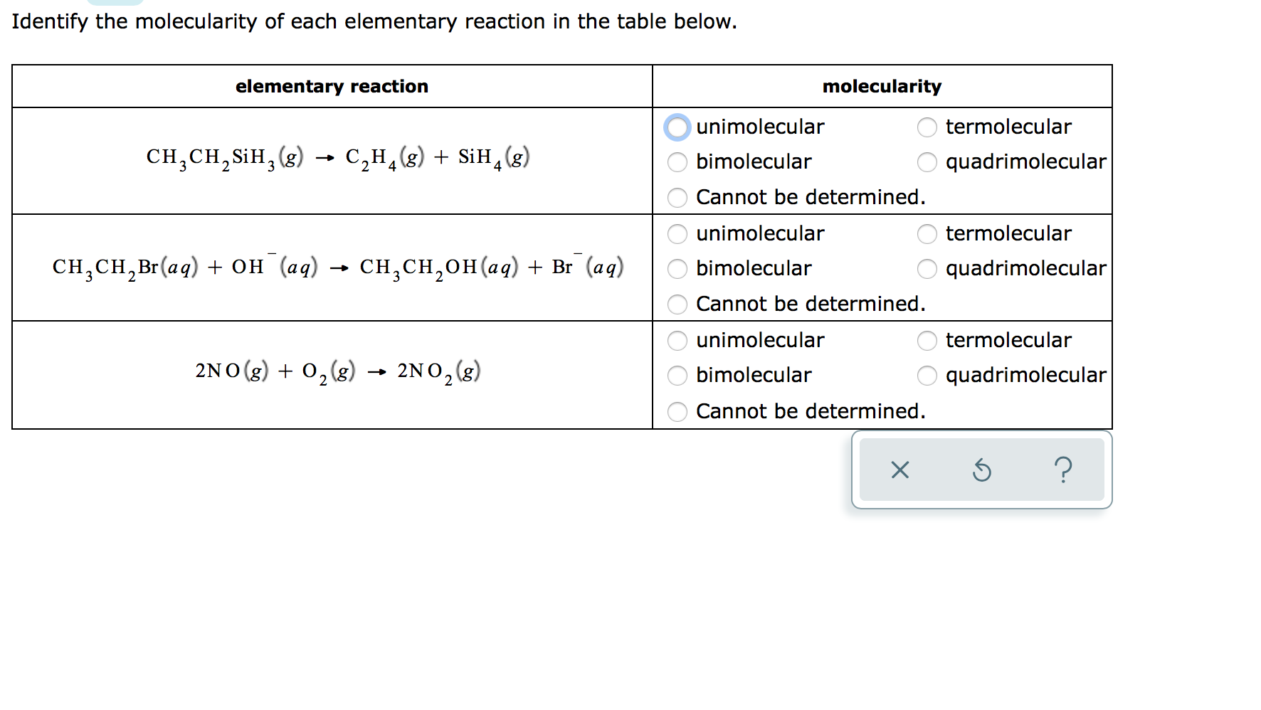Image resolution: width=1261 pixels, height=710 pixels.
Task: Click the X icon to clear answers
Action: [x=899, y=470]
